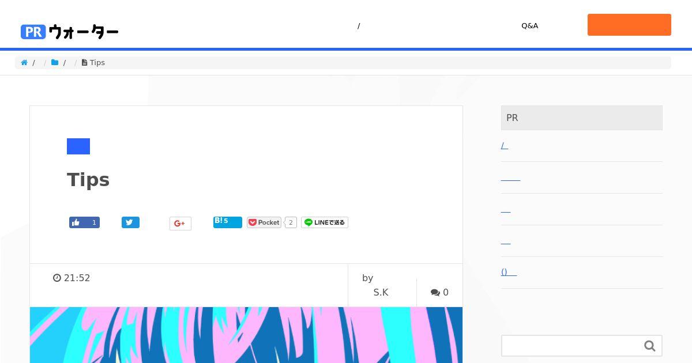Screen dimensions: 692x363
Task: Like the article with the Facebook thumbs-up button
Action: (x=84, y=222)
